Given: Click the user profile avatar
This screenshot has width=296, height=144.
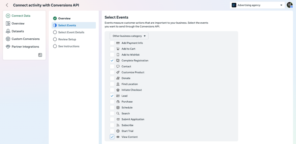Looking at the screenshot, I should pos(289,5).
